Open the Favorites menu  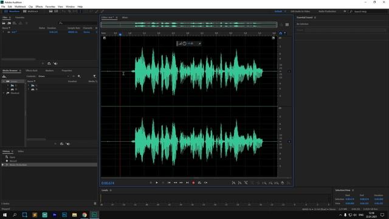point(50,7)
